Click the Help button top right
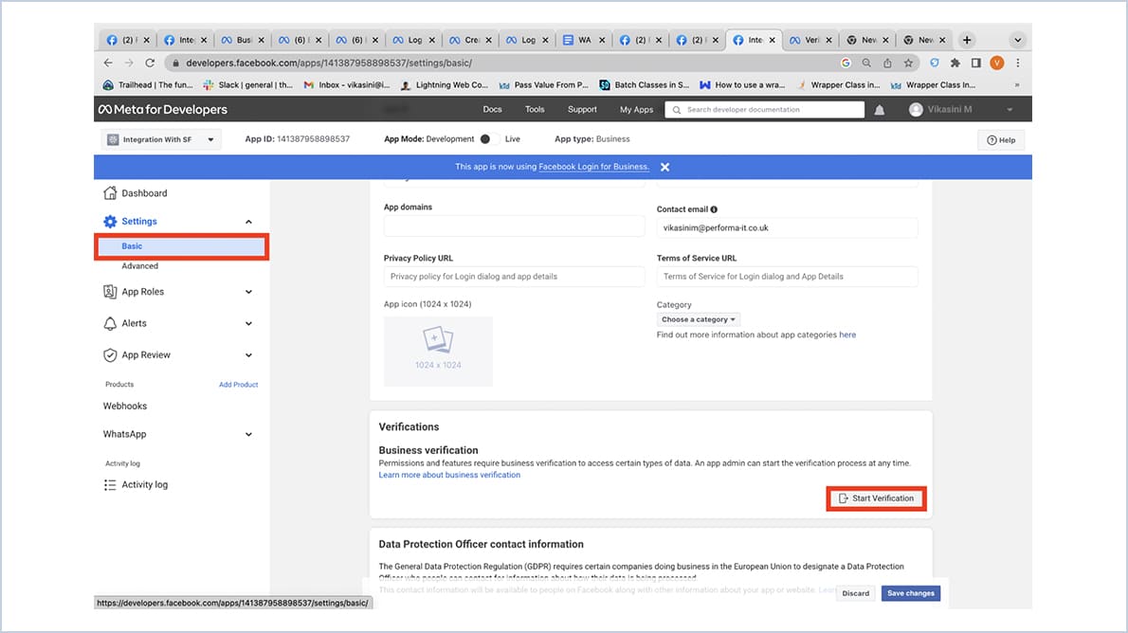1128x633 pixels. pyautogui.click(x=1001, y=139)
